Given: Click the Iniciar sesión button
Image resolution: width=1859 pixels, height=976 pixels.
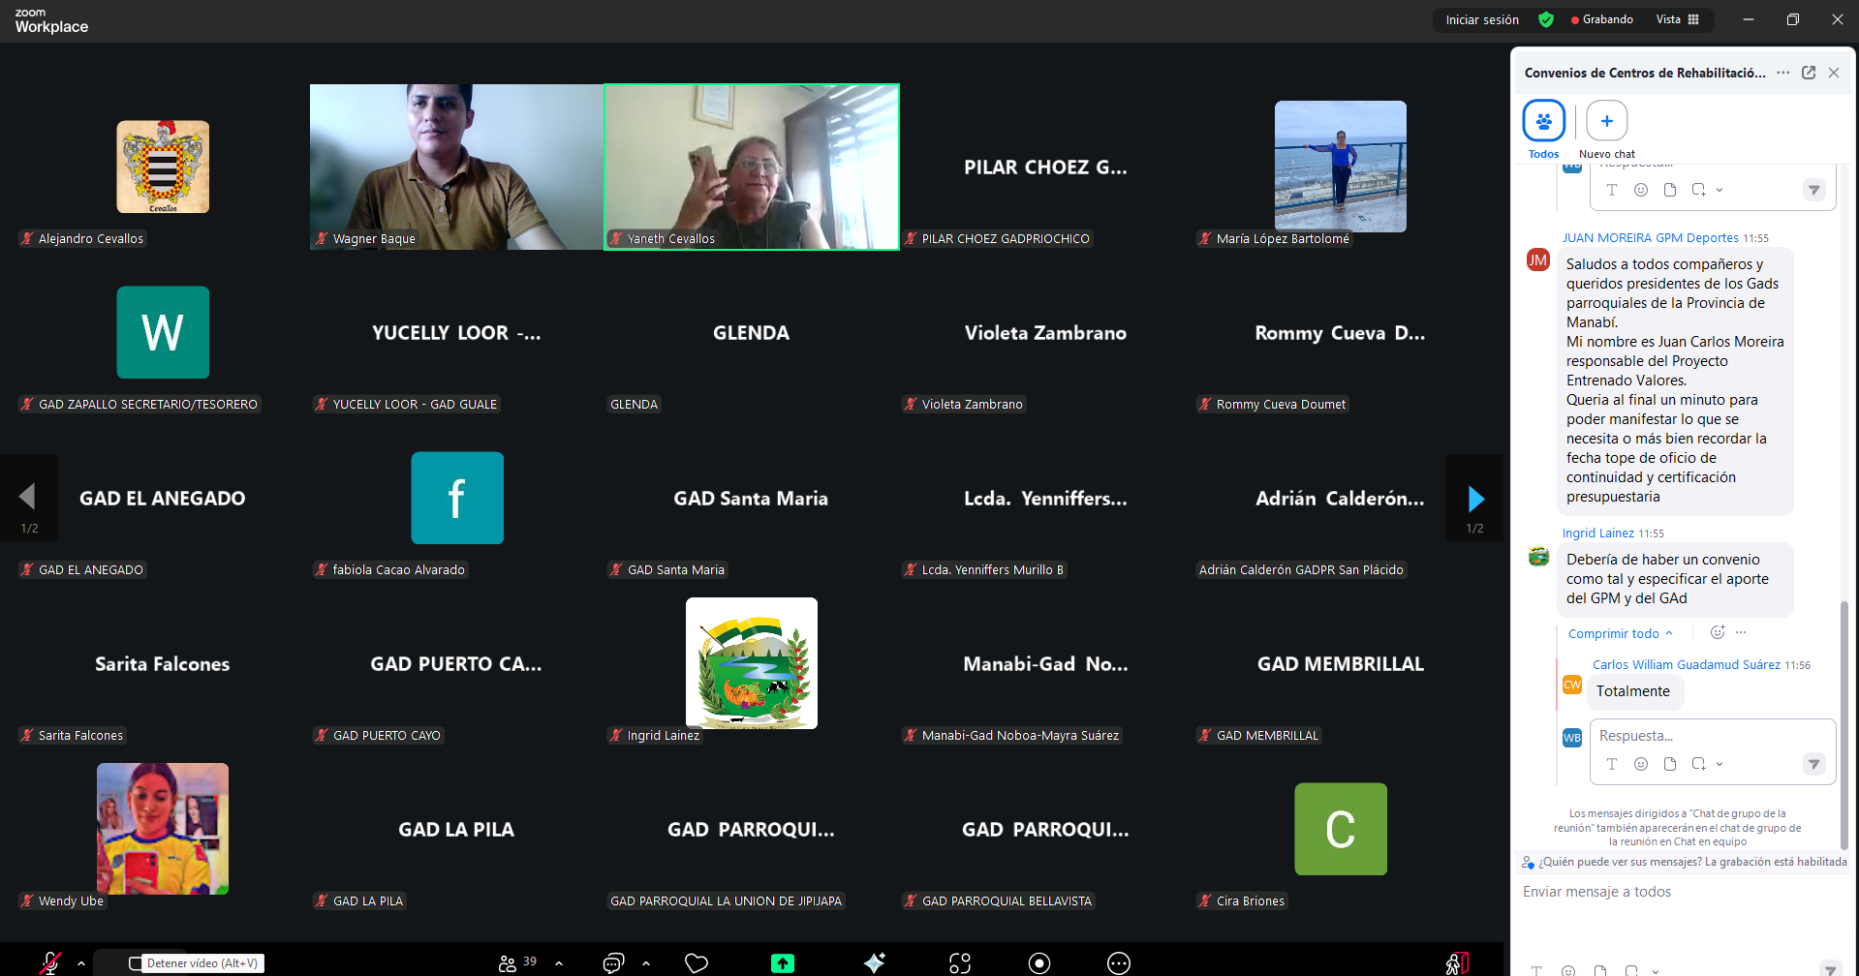Looking at the screenshot, I should click(x=1482, y=19).
